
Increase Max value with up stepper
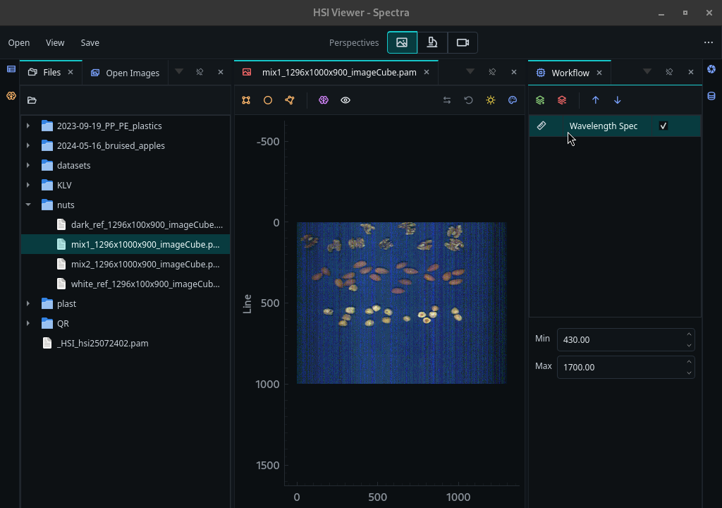pos(689,362)
